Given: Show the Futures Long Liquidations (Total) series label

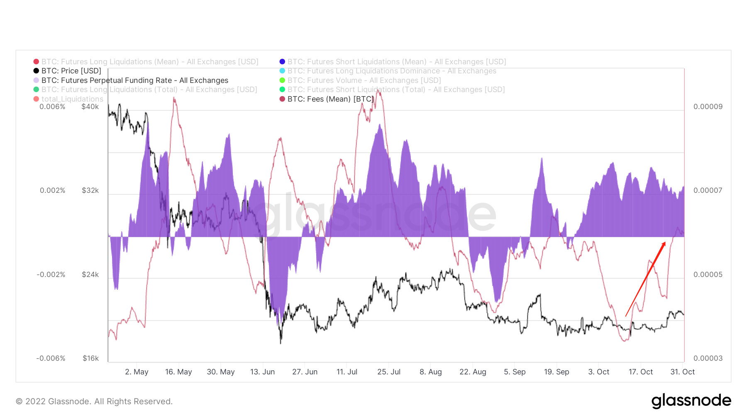Looking at the screenshot, I should pyautogui.click(x=149, y=90).
